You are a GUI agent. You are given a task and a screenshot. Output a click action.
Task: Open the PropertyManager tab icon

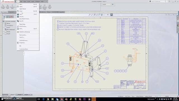[8, 17]
